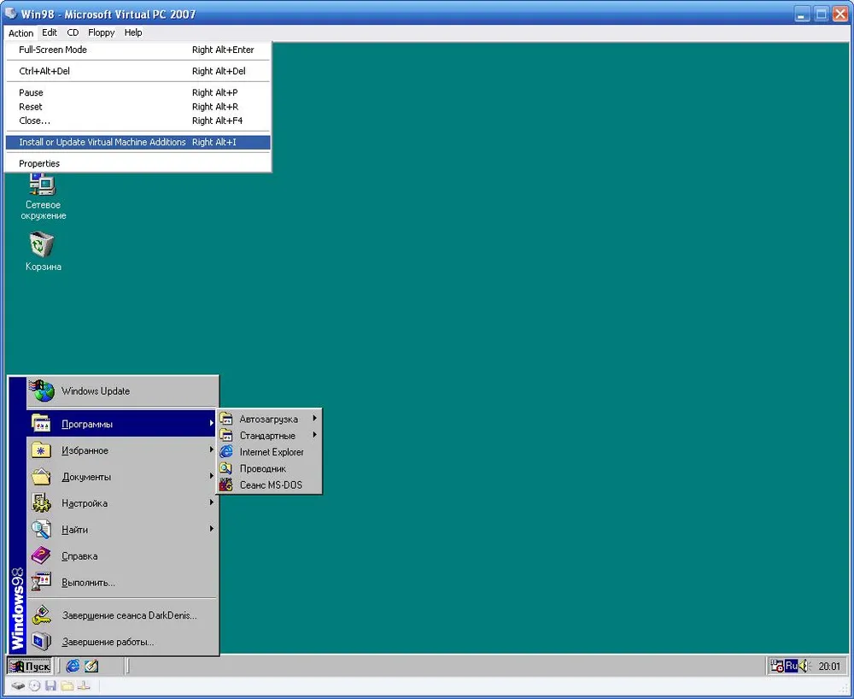Image resolution: width=854 pixels, height=699 pixels.
Task: Click the shared folder status bar icon
Action: click(x=67, y=685)
